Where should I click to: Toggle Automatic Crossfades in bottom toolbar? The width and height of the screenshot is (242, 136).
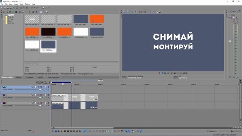click(x=129, y=131)
